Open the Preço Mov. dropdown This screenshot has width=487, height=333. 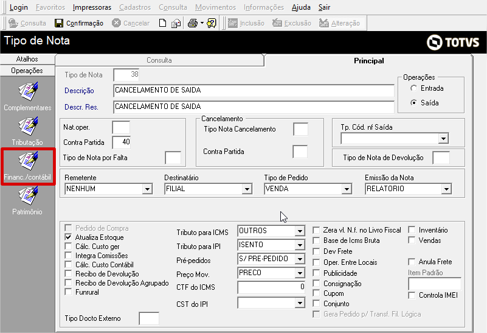300,273
